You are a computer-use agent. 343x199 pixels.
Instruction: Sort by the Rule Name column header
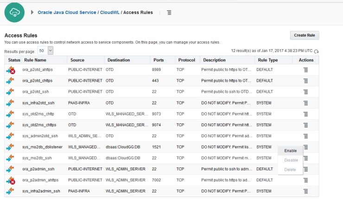[35, 60]
